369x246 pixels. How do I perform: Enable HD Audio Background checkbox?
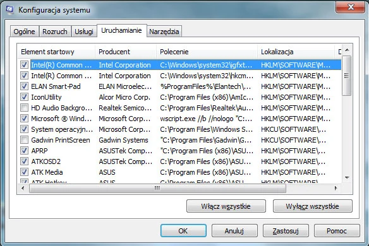pyautogui.click(x=24, y=108)
